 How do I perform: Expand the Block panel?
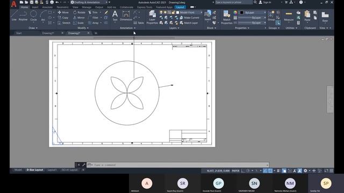tap(211, 28)
